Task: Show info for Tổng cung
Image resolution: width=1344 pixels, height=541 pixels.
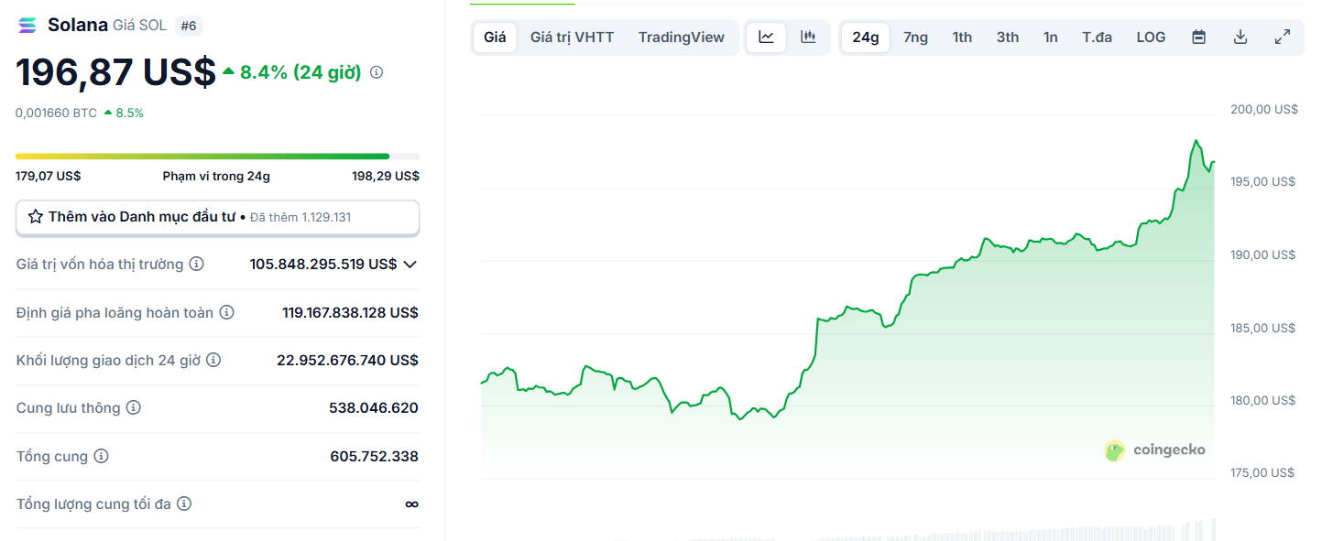Action: point(101,456)
